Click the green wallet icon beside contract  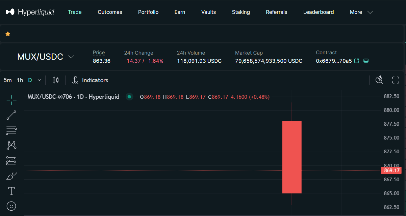pyautogui.click(x=366, y=61)
